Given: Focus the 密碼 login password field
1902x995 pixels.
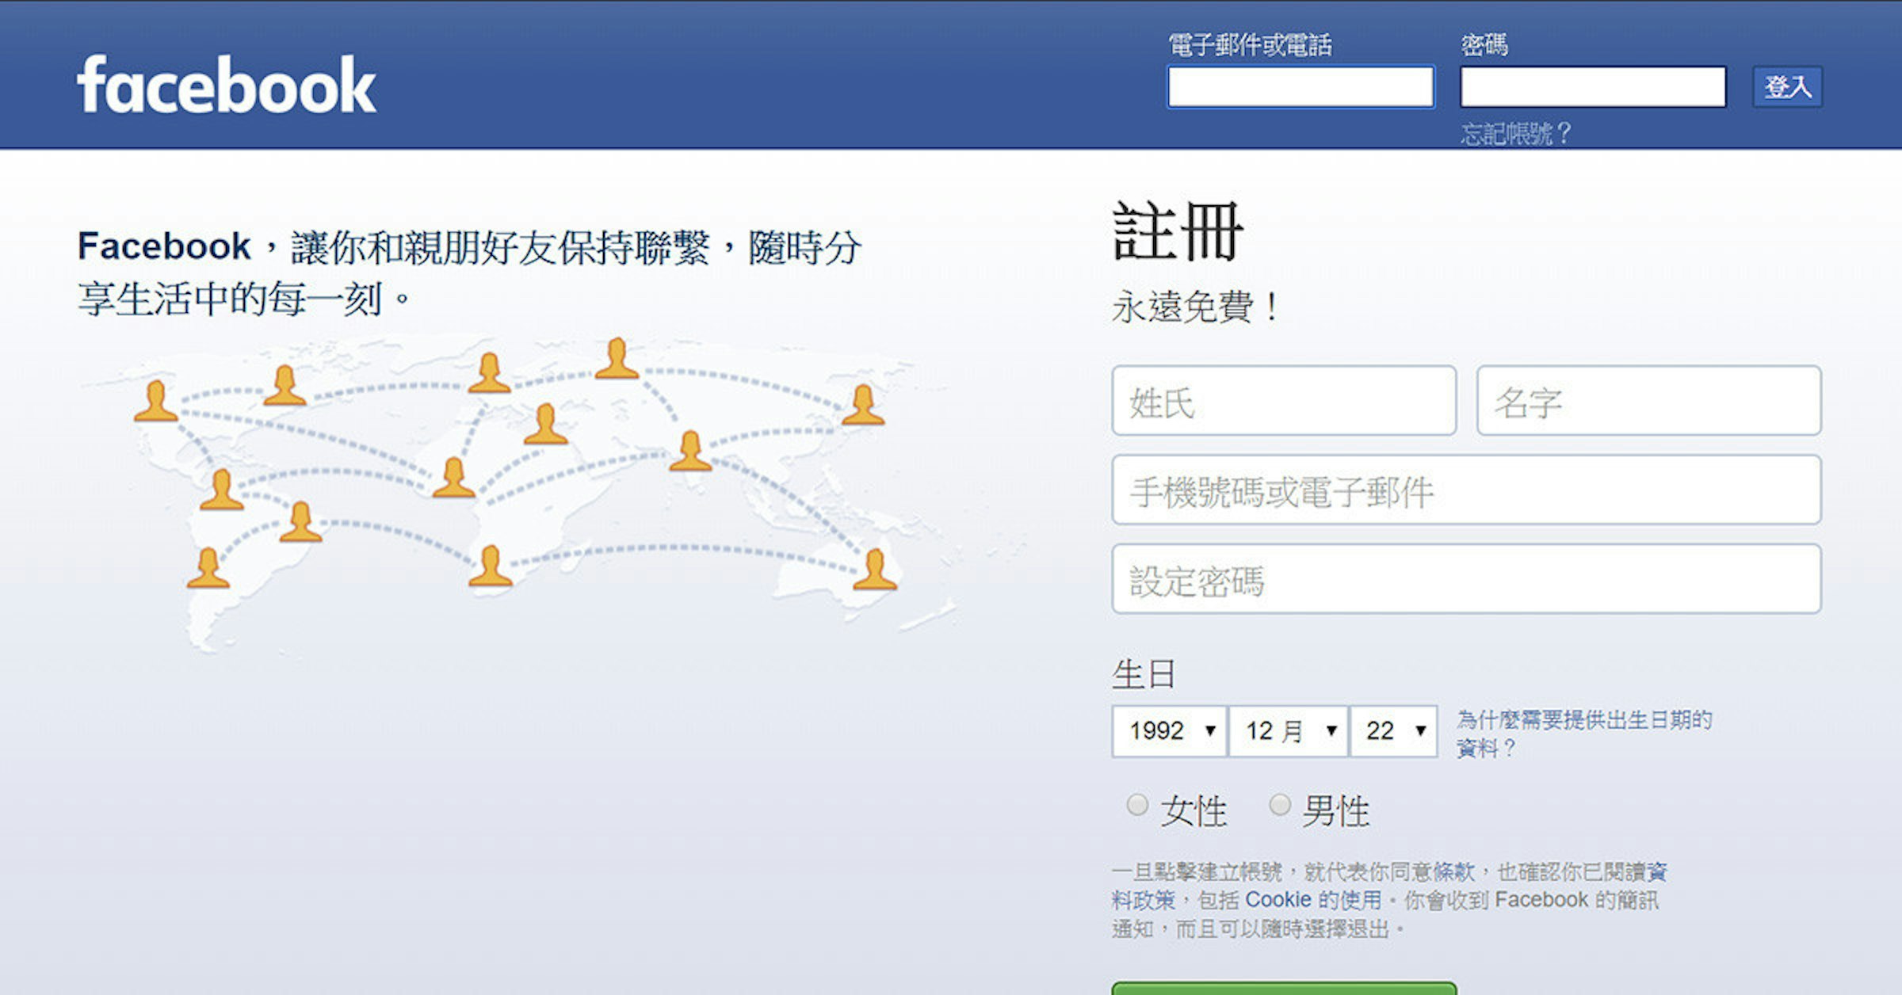Looking at the screenshot, I should tap(1593, 86).
